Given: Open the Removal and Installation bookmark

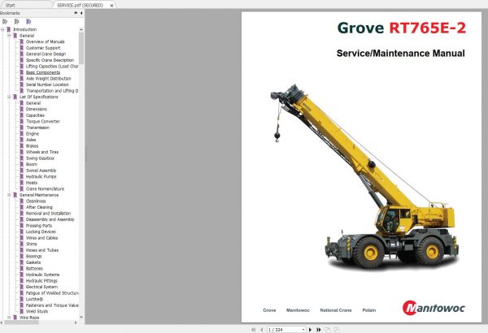Looking at the screenshot, I should (x=48, y=214).
